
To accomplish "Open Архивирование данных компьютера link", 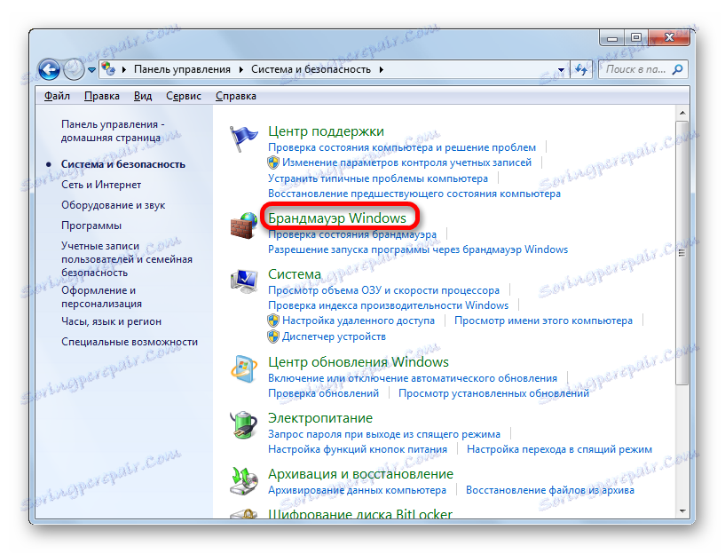I will point(357,490).
